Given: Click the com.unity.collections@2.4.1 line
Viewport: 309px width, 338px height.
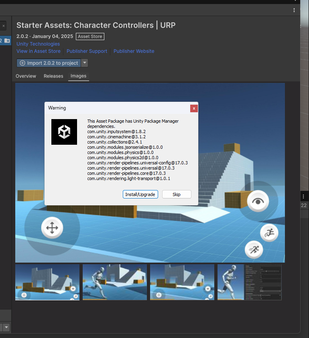Looking at the screenshot, I should [115, 142].
